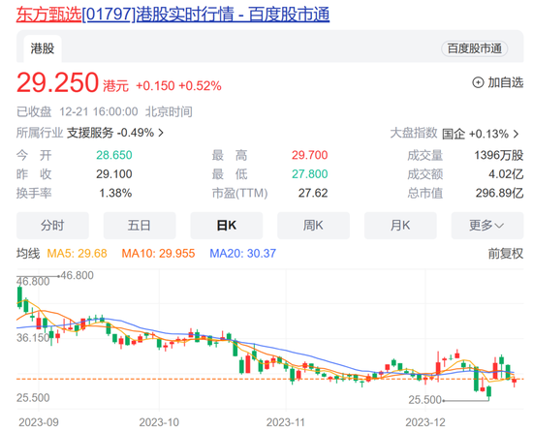533x431 pixels.
Task: Select the 月K chart tab
Action: pos(400,225)
